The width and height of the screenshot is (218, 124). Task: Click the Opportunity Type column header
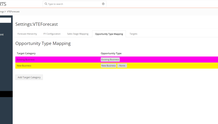point(111,53)
